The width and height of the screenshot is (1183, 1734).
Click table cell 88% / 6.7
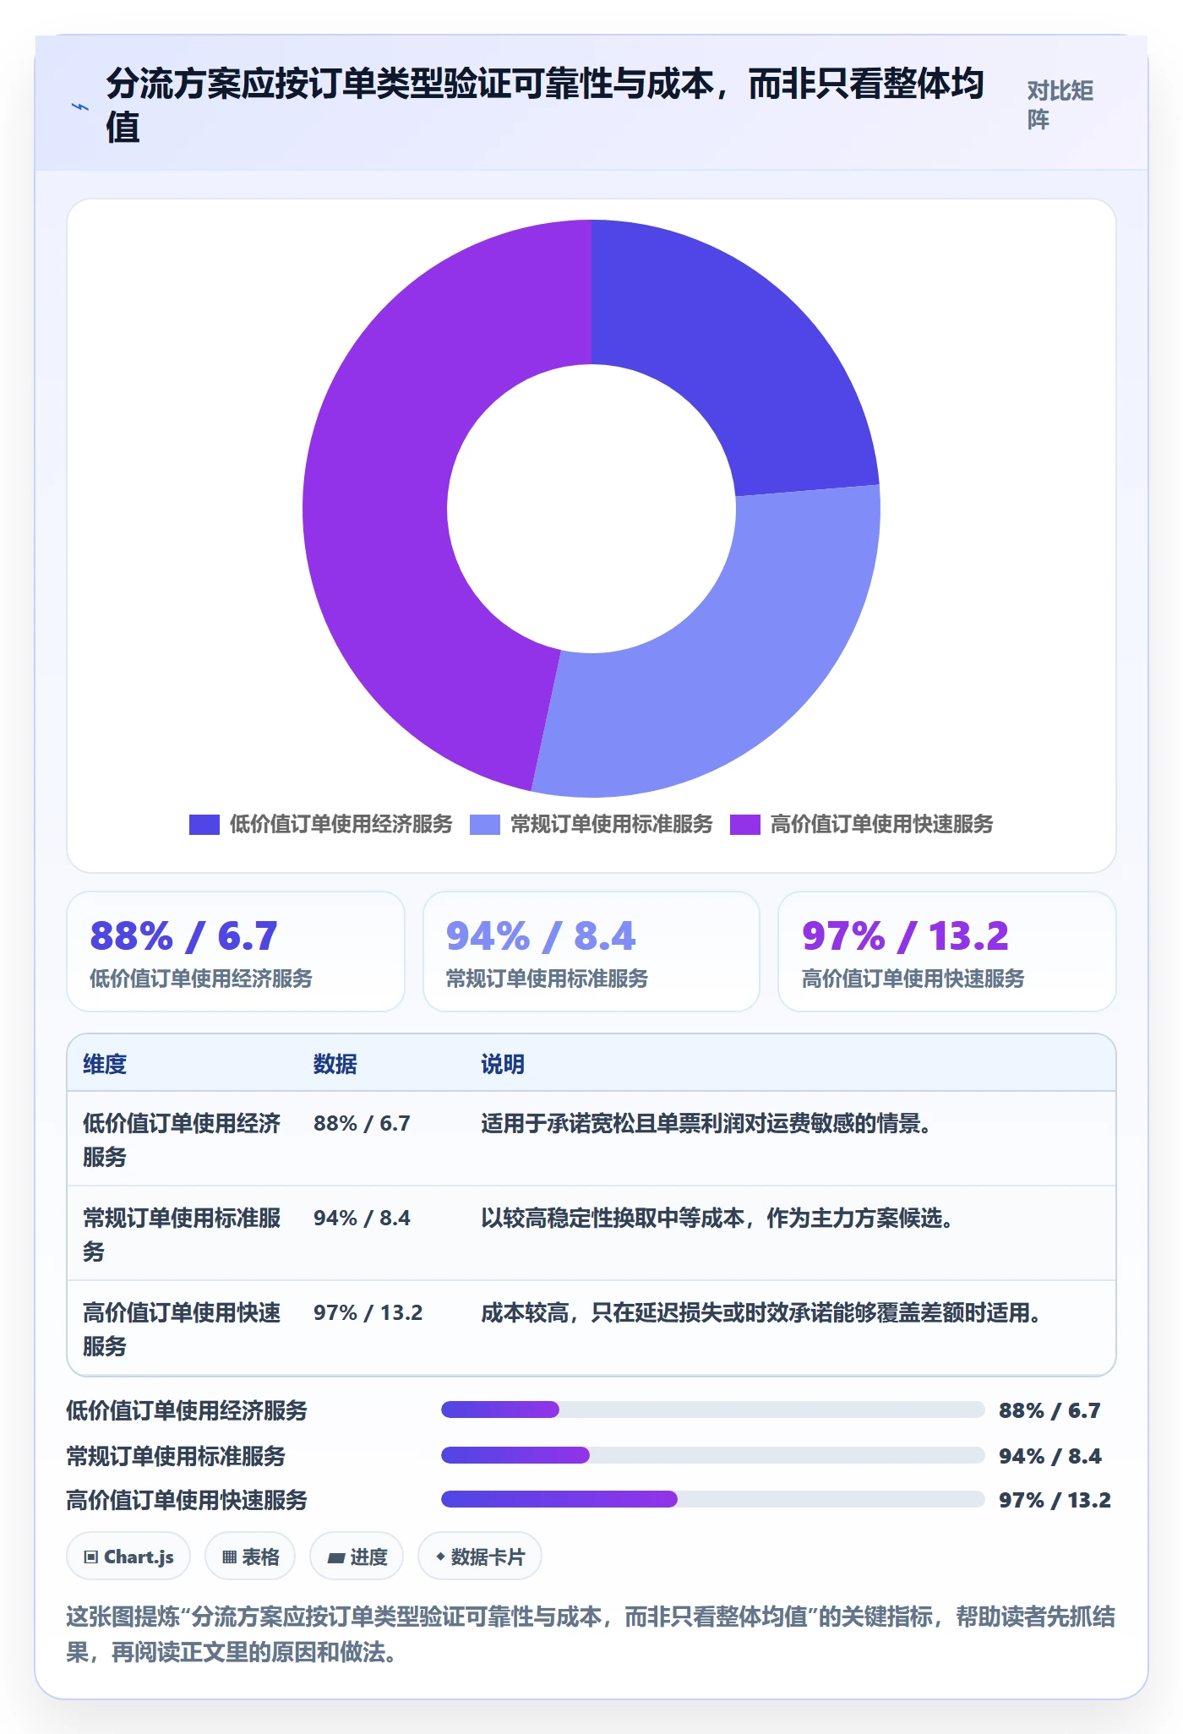pos(362,1123)
